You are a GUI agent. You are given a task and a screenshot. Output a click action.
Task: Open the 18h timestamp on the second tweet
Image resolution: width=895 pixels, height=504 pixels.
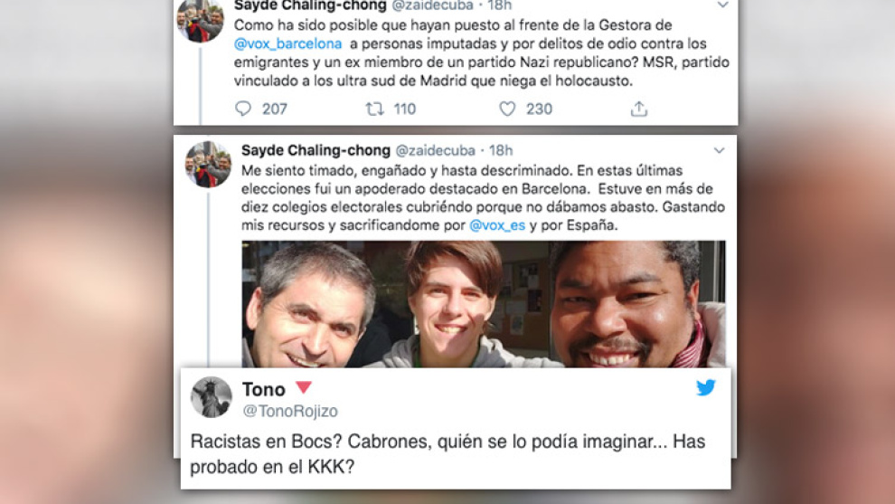[501, 150]
